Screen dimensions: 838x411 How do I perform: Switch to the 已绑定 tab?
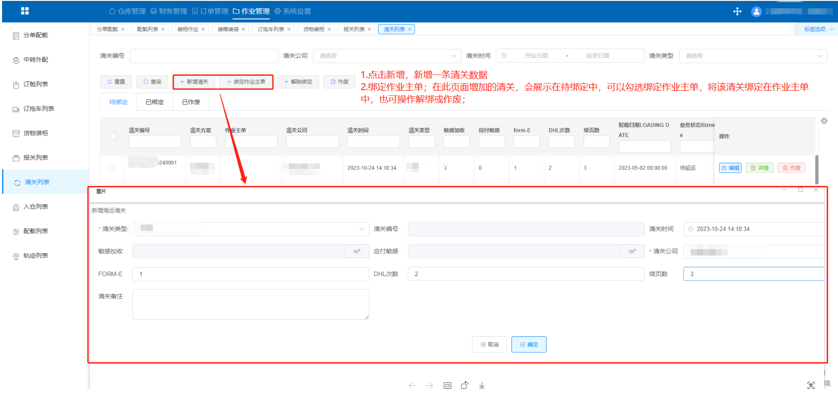pyautogui.click(x=155, y=102)
